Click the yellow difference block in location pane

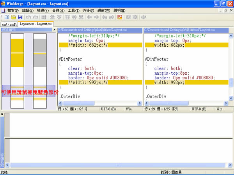17,46
